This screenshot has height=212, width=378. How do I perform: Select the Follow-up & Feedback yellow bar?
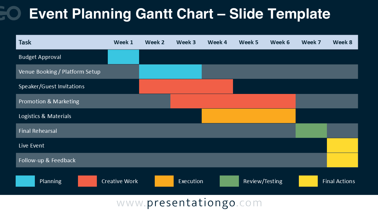(x=343, y=160)
